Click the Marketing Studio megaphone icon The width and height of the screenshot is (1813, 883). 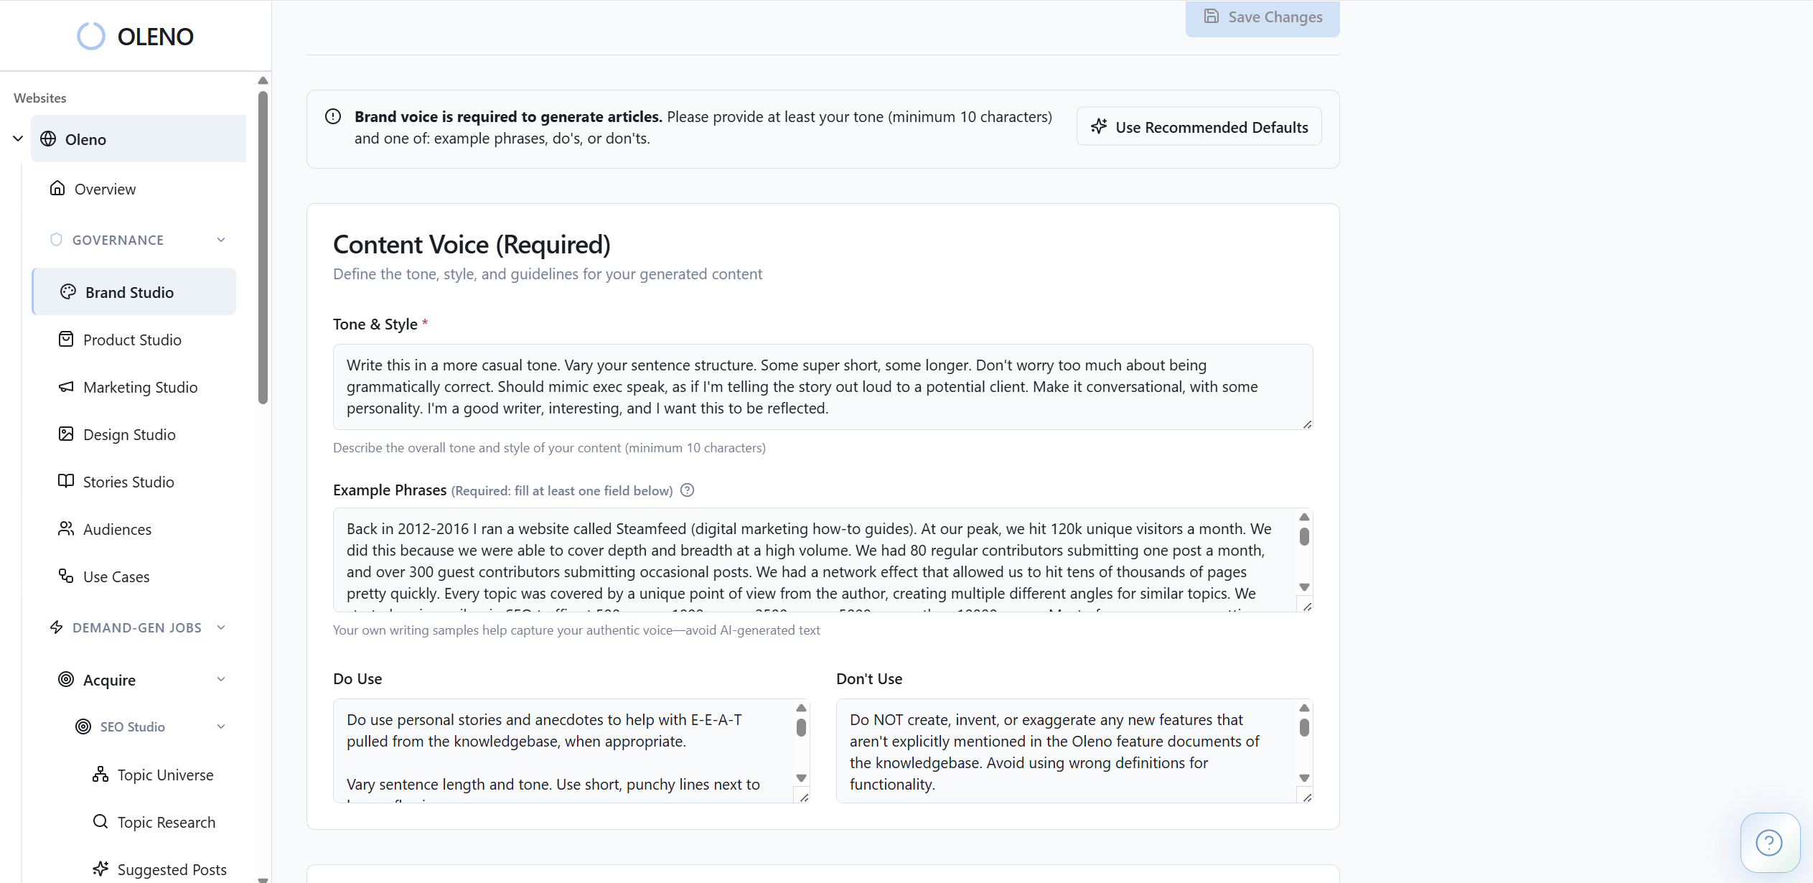pos(66,387)
